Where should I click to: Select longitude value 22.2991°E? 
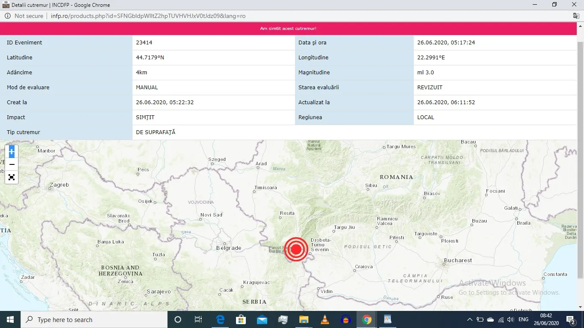click(x=431, y=58)
